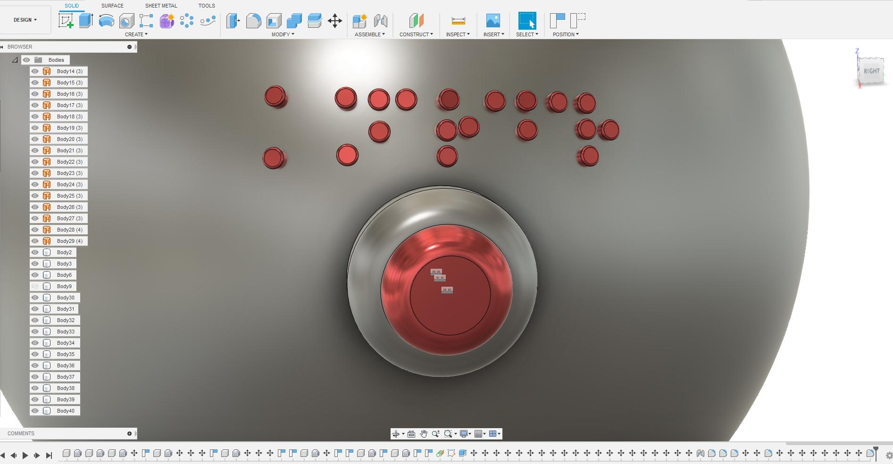The width and height of the screenshot is (893, 464).
Task: Click the New Component icon
Action: (360, 21)
